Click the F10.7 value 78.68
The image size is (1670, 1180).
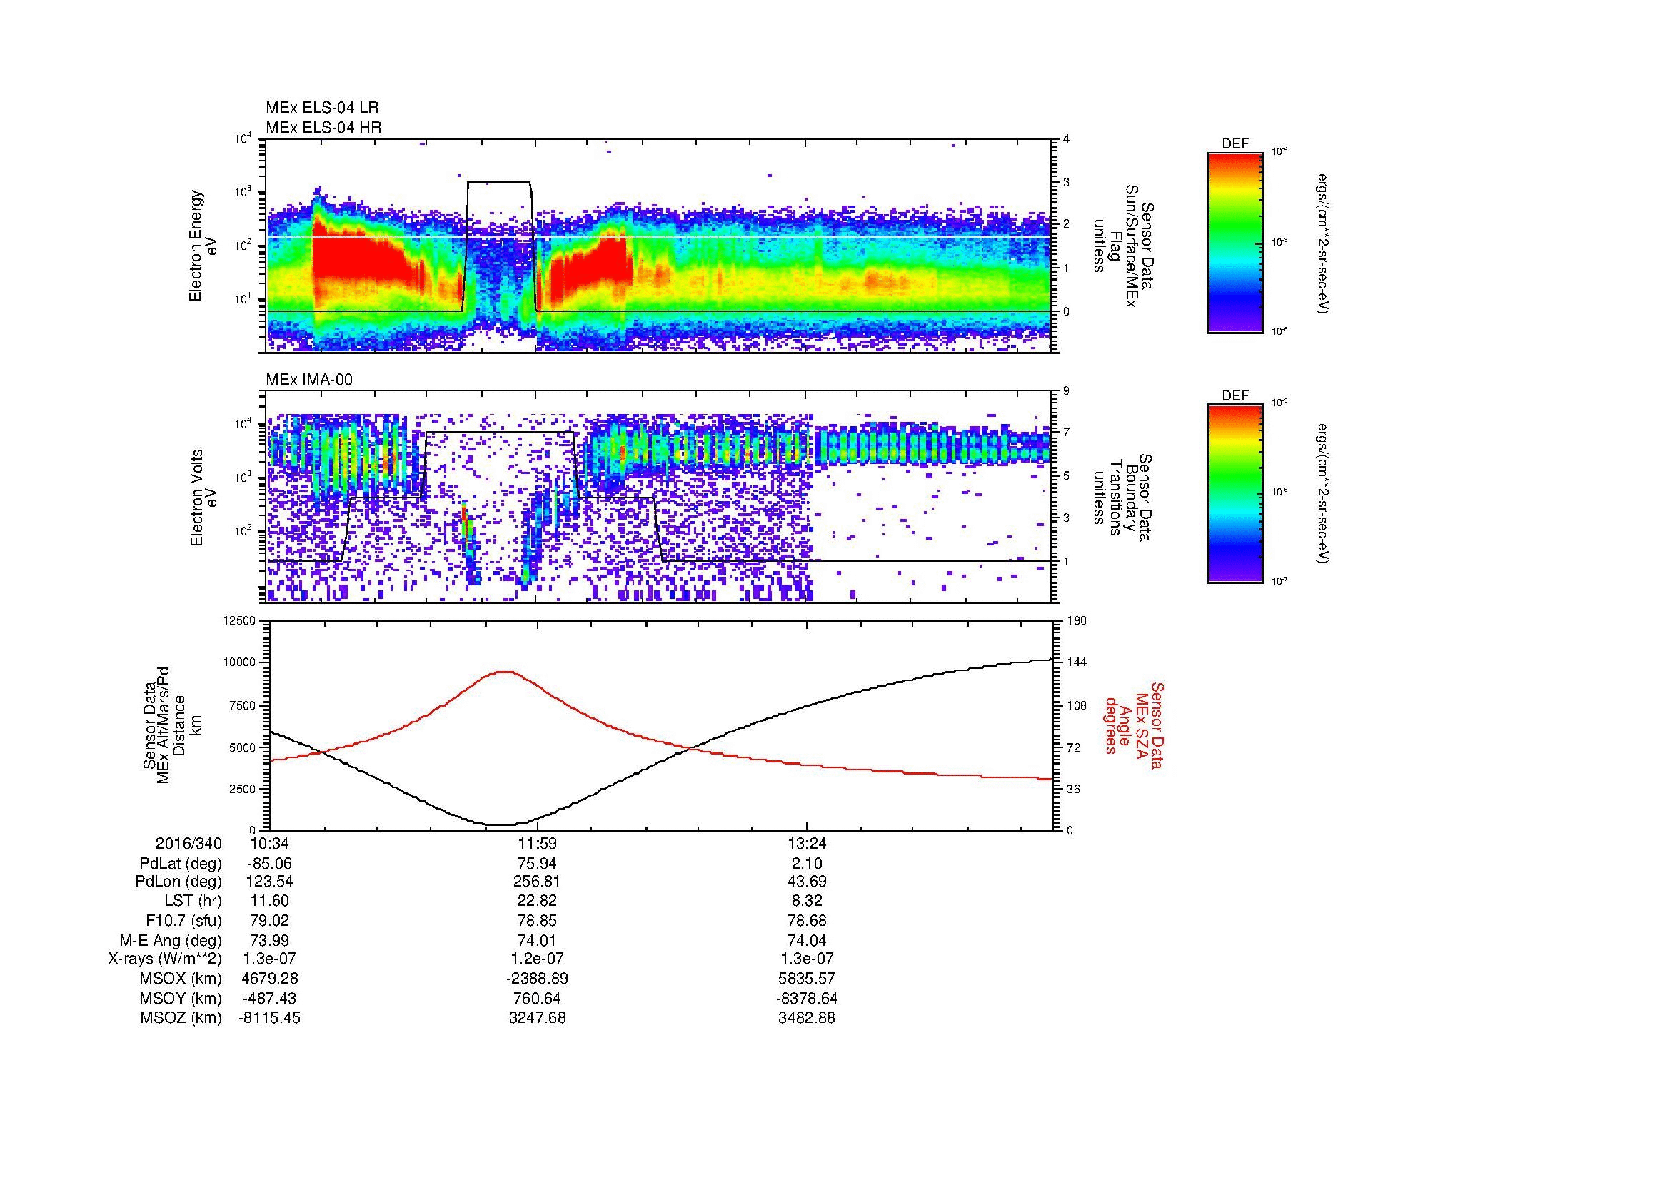click(x=807, y=920)
